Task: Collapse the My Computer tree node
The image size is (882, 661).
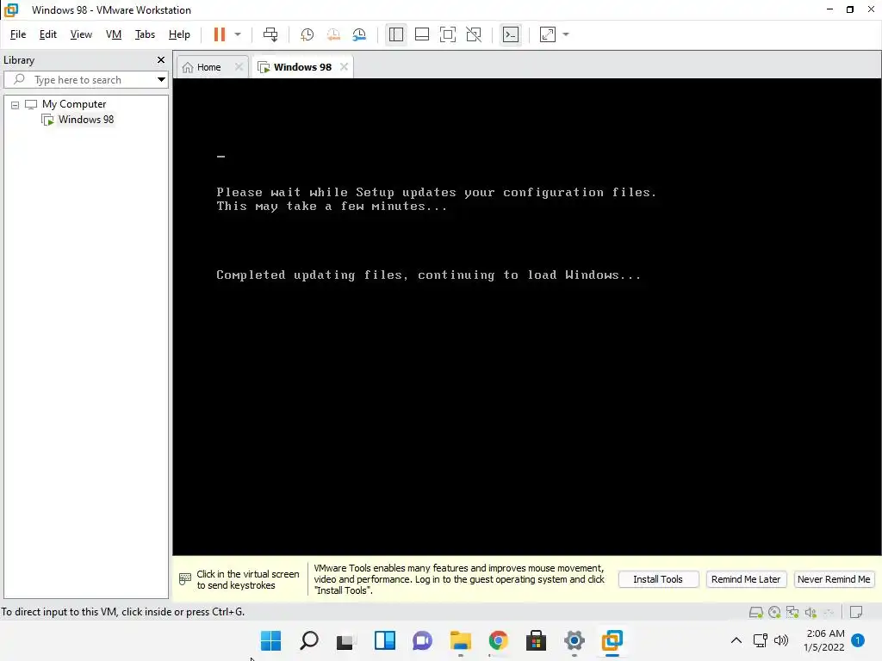Action: (x=16, y=104)
